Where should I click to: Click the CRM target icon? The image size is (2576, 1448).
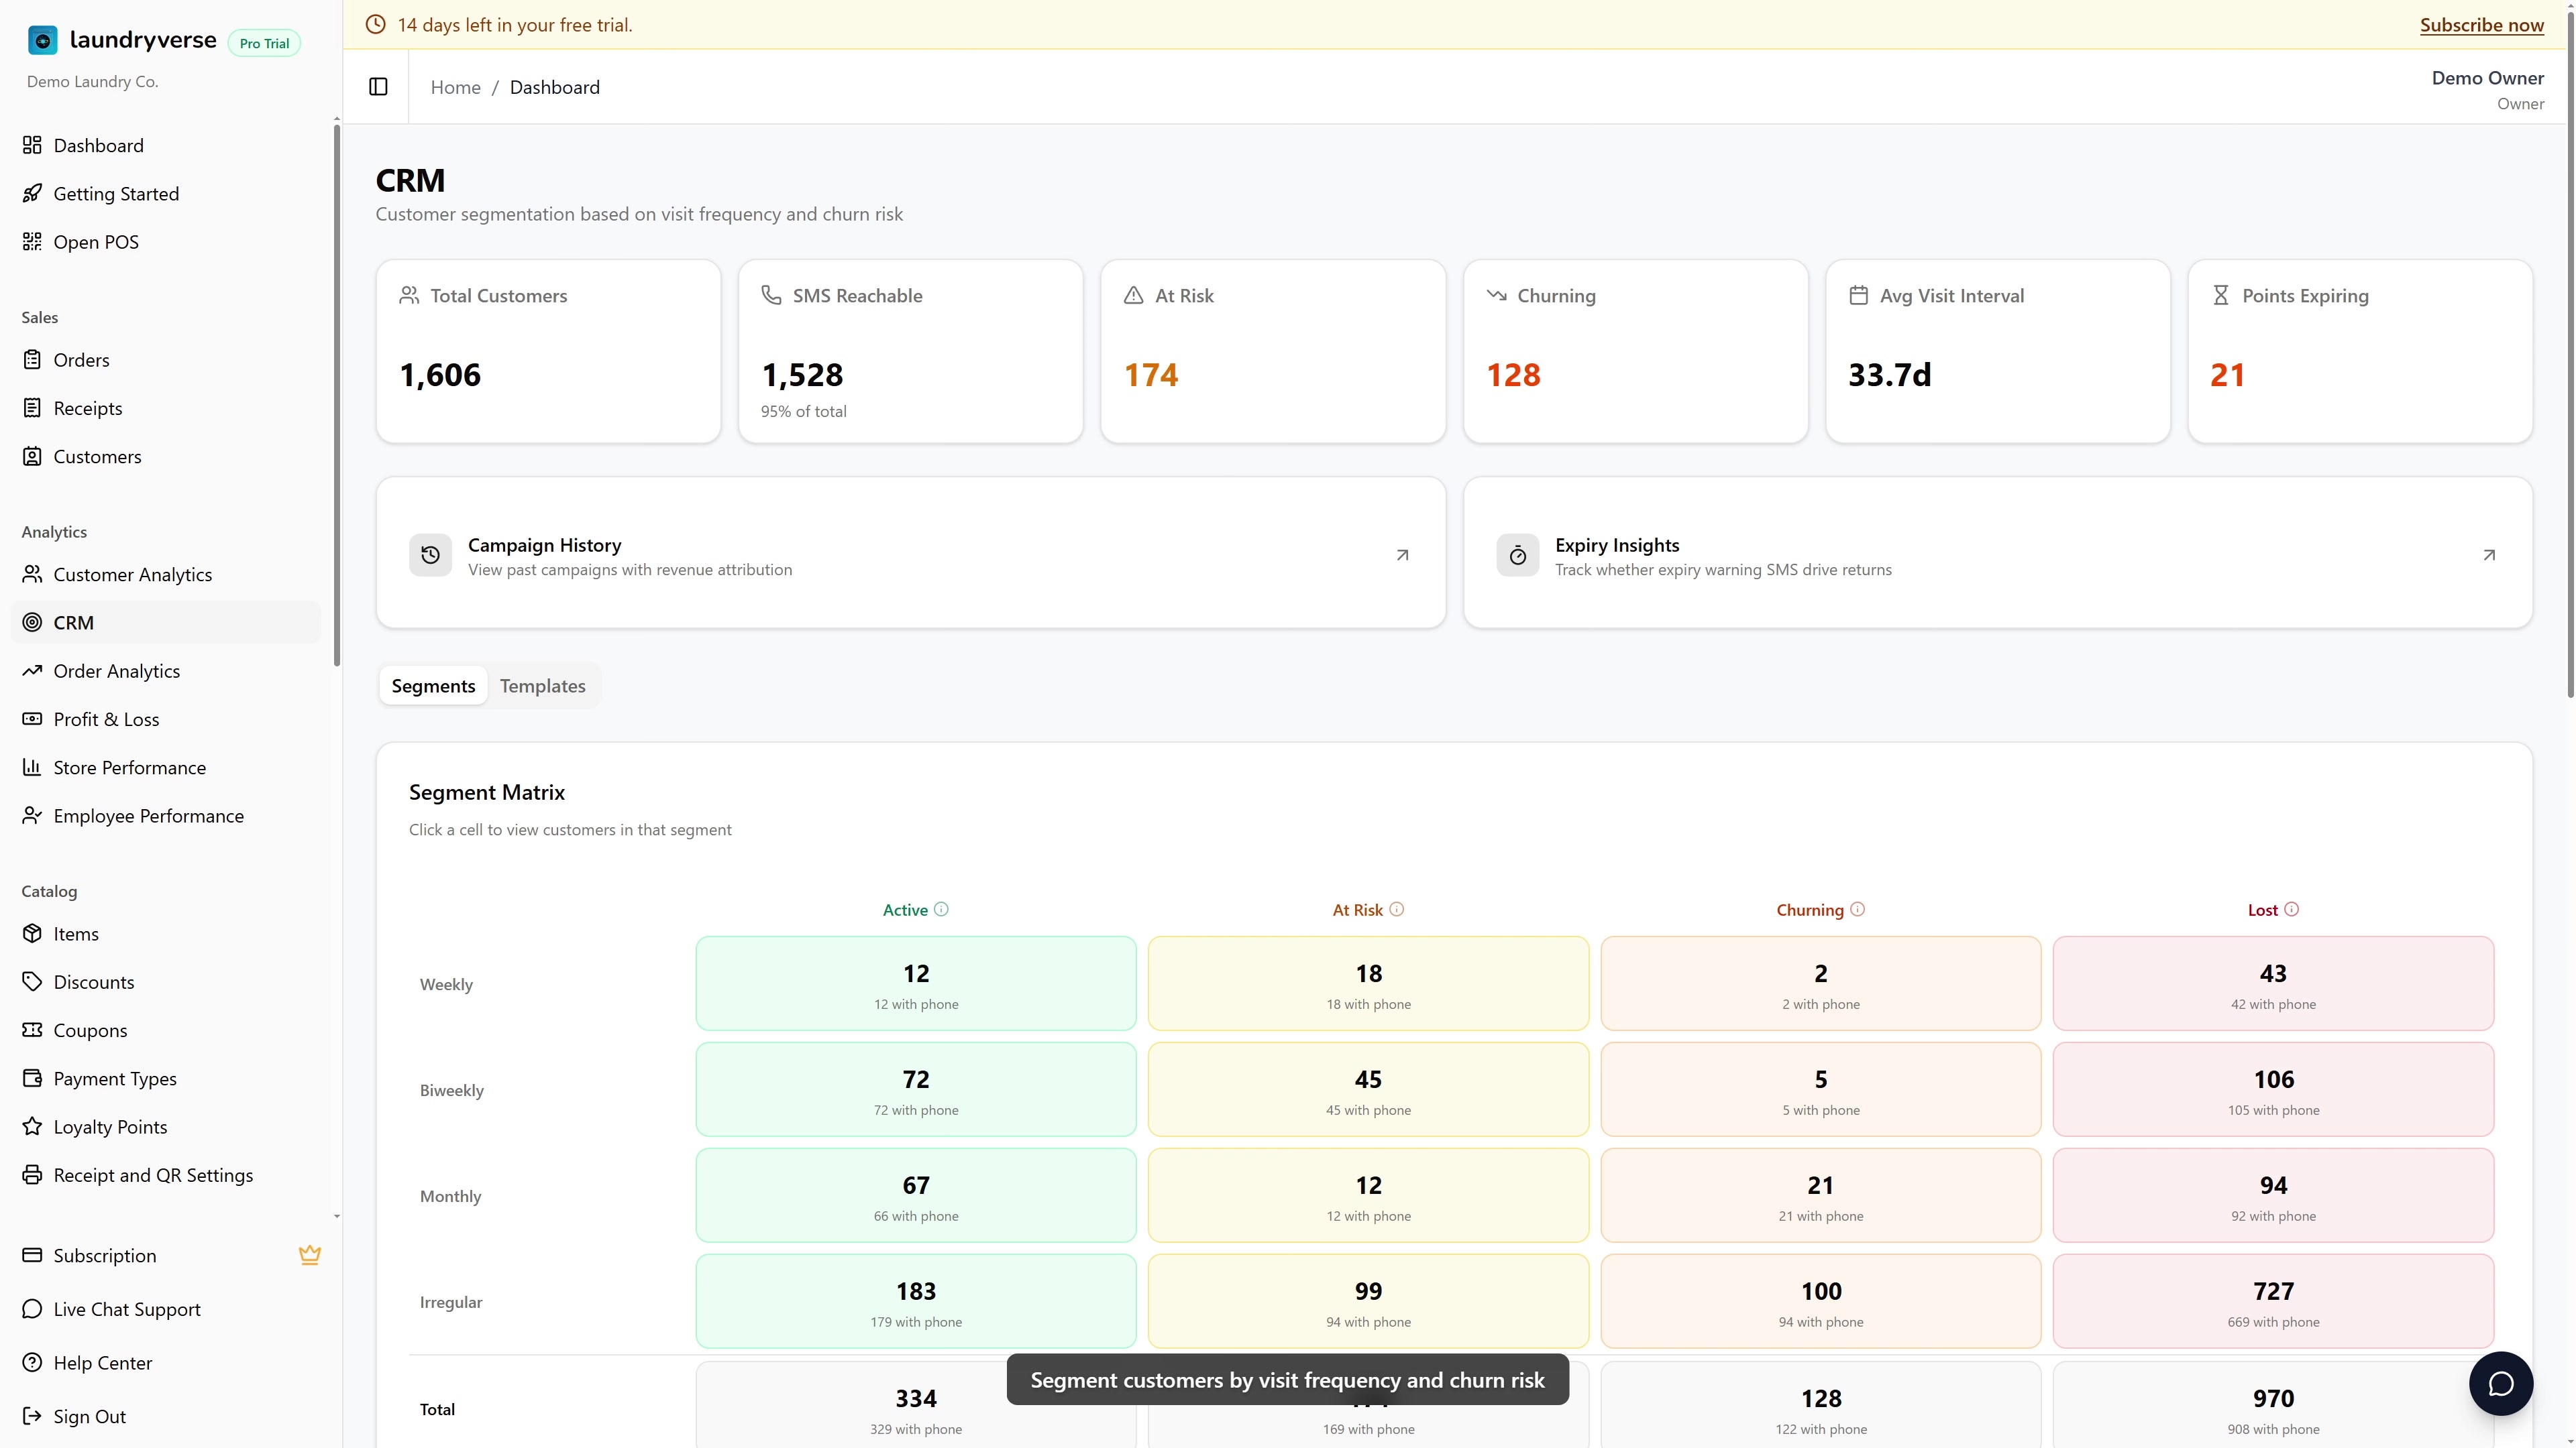point(32,623)
